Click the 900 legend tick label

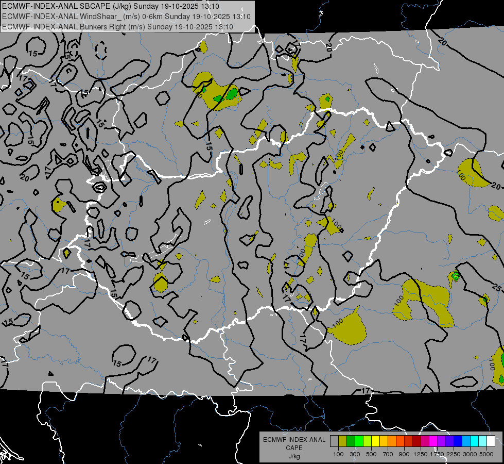click(x=404, y=454)
